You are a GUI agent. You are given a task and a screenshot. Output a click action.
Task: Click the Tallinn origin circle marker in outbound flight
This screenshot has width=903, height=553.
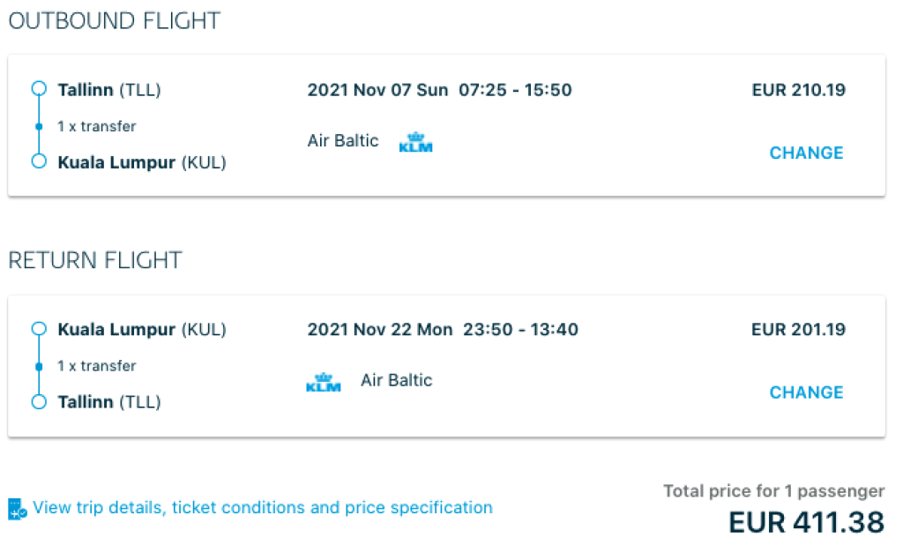pyautogui.click(x=38, y=89)
